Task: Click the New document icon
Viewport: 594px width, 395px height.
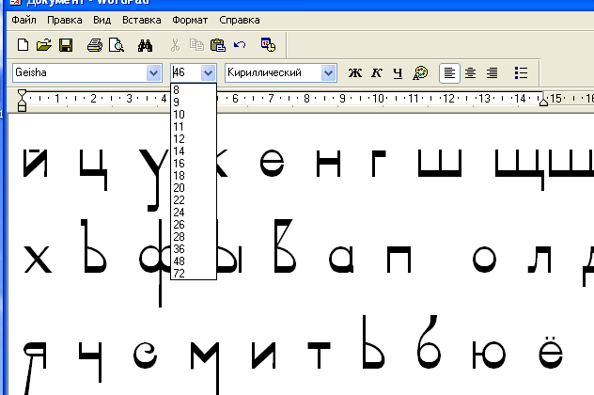Action: point(22,44)
